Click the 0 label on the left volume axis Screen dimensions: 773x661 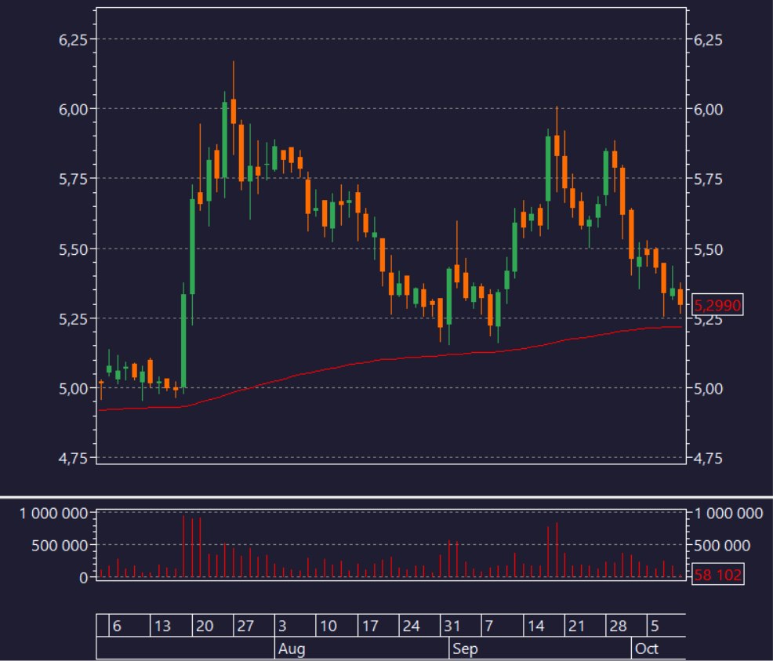[84, 578]
